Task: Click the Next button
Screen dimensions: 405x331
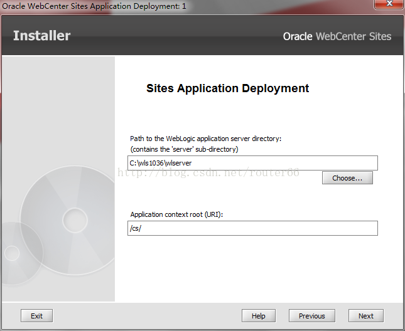Action: click(365, 316)
